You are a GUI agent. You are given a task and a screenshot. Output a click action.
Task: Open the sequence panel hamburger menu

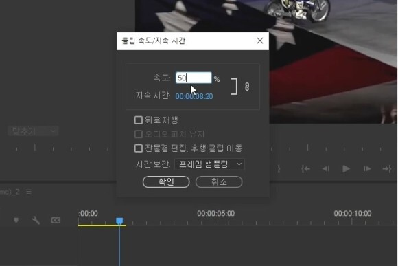click(29, 192)
